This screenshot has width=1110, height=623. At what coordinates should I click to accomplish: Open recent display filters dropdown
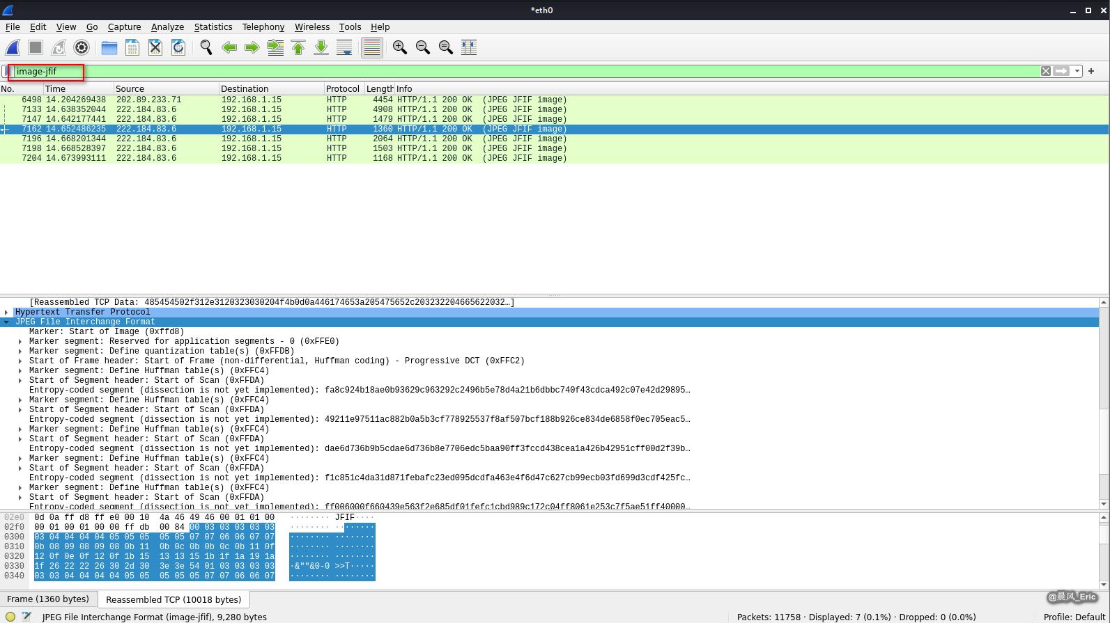click(1077, 71)
